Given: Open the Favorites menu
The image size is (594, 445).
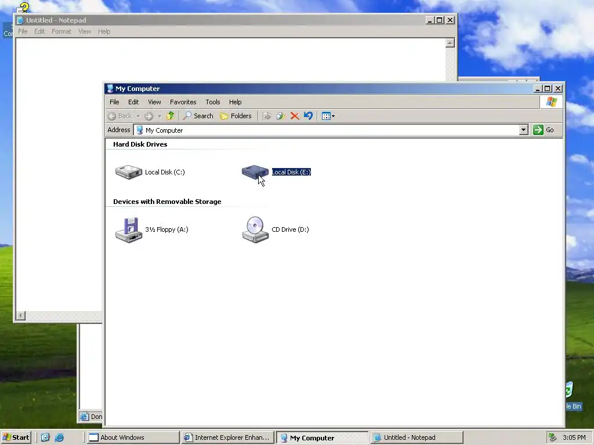Looking at the screenshot, I should (x=183, y=102).
